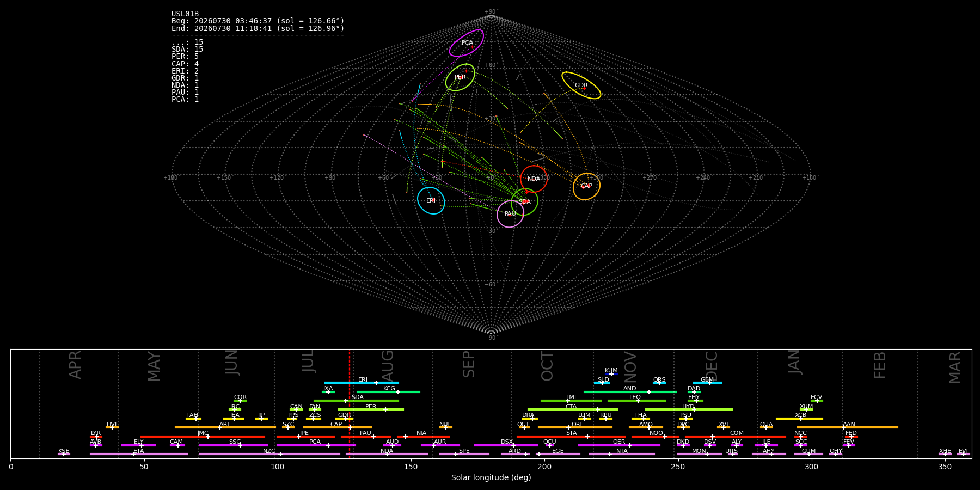The width and height of the screenshot is (980, 490).
Task: Click the -90° south pole label
Action: 491,338
